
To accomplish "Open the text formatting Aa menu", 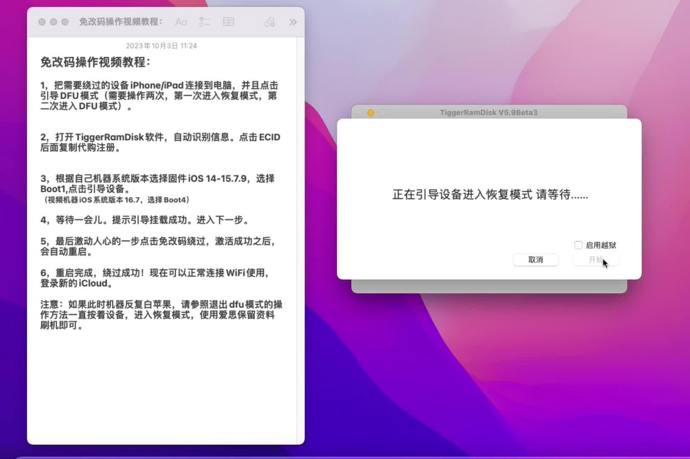I will click(181, 22).
